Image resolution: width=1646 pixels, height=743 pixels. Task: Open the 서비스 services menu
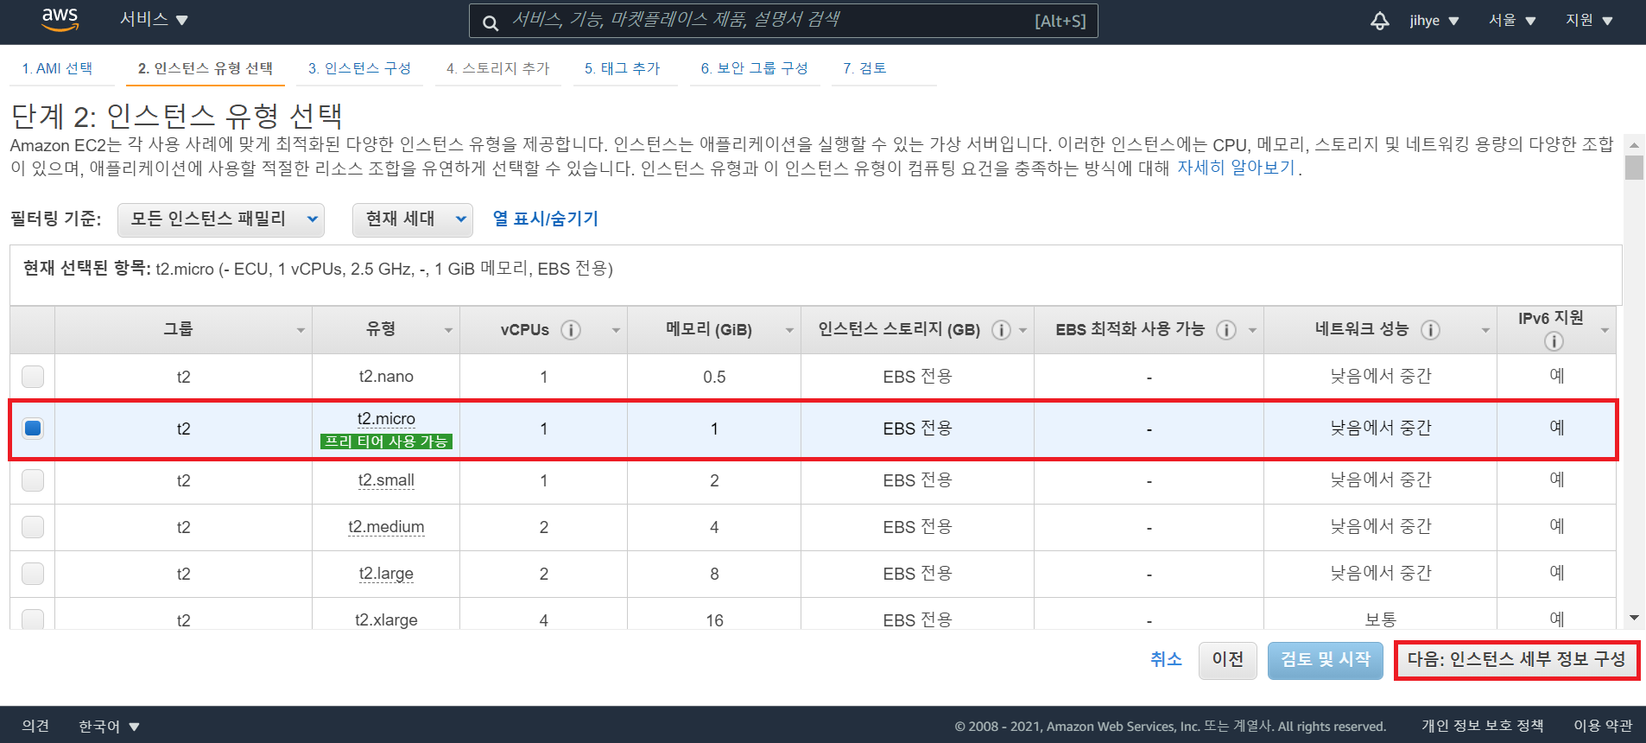click(x=154, y=20)
